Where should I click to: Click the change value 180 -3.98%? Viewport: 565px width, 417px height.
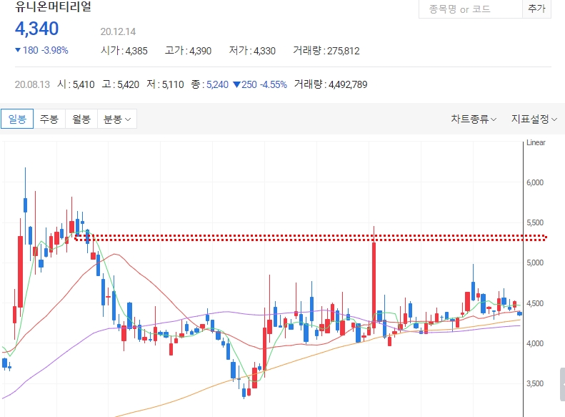pyautogui.click(x=41, y=50)
